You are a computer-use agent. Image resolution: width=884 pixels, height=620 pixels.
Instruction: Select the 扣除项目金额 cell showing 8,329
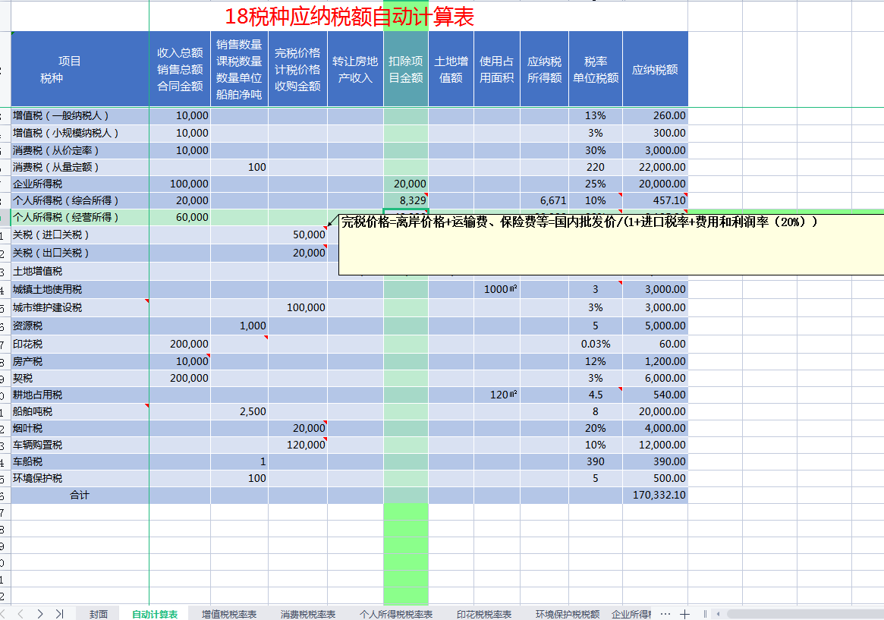(406, 201)
